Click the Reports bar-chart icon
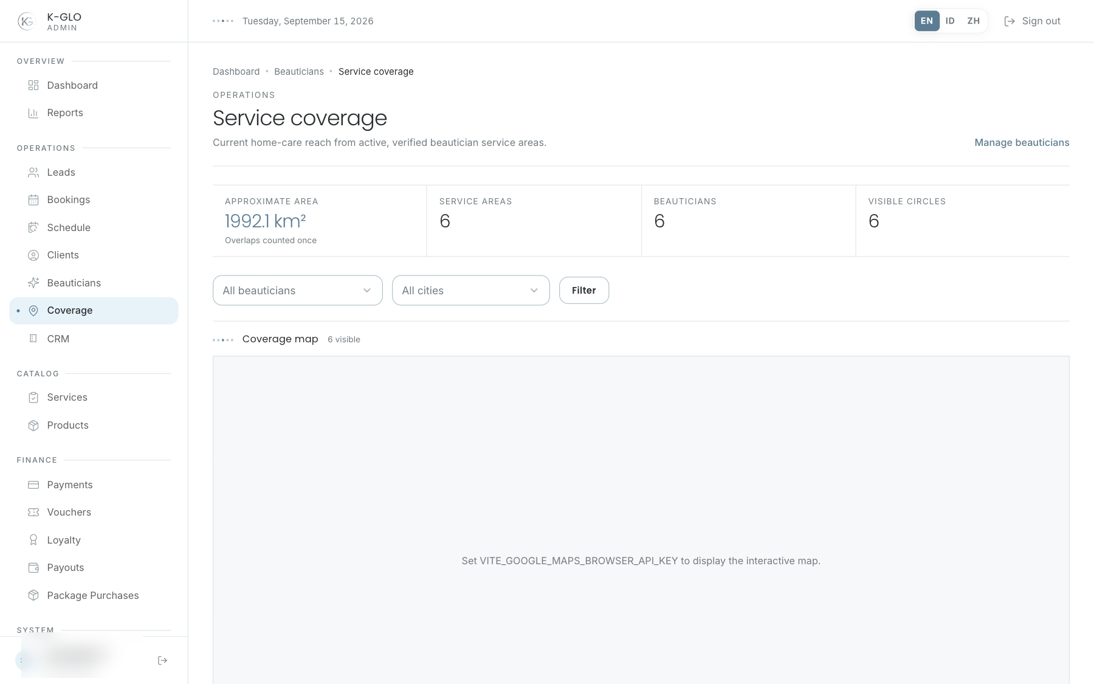 tap(33, 112)
